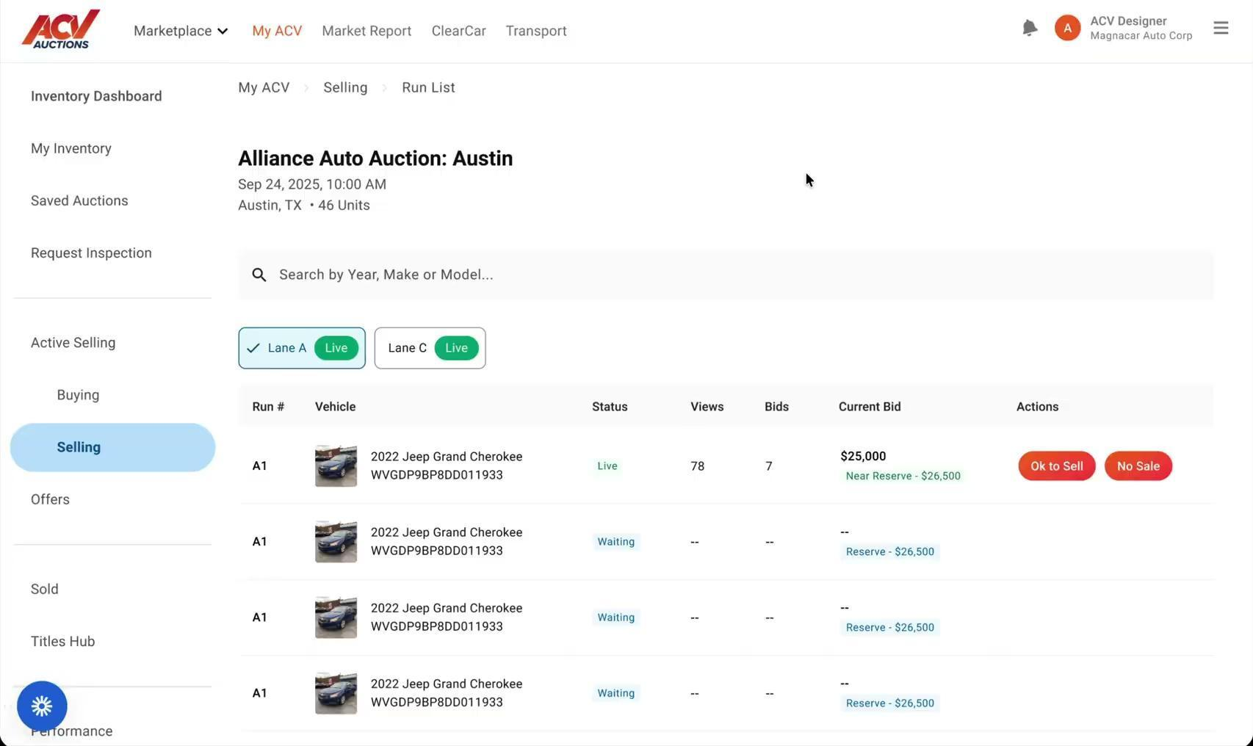Click Run List breadcrumb

(428, 87)
